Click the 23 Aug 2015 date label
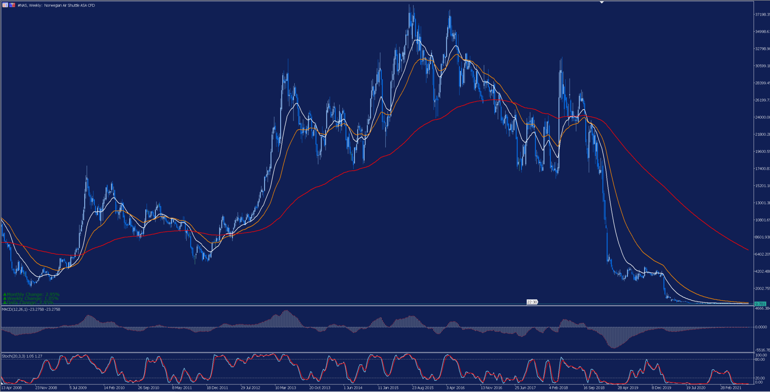Screen dimensions: 770x392 [423, 388]
